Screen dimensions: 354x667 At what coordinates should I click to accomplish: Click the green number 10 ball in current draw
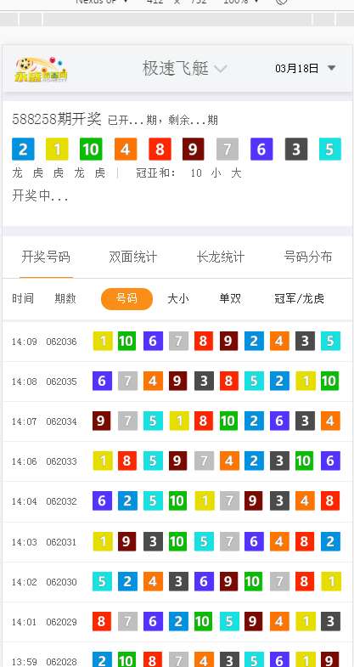click(x=91, y=150)
